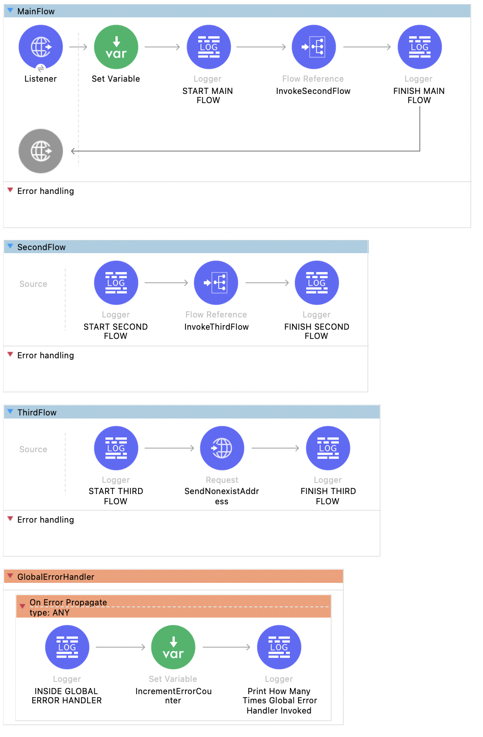
Task: Click the FINISH SECOND FLOW logger label
Action: (x=316, y=331)
